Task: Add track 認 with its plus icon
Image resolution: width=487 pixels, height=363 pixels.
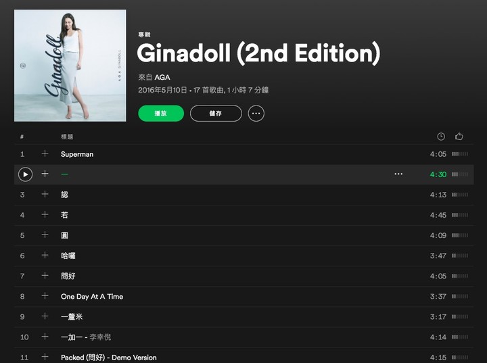Action: pyautogui.click(x=45, y=194)
